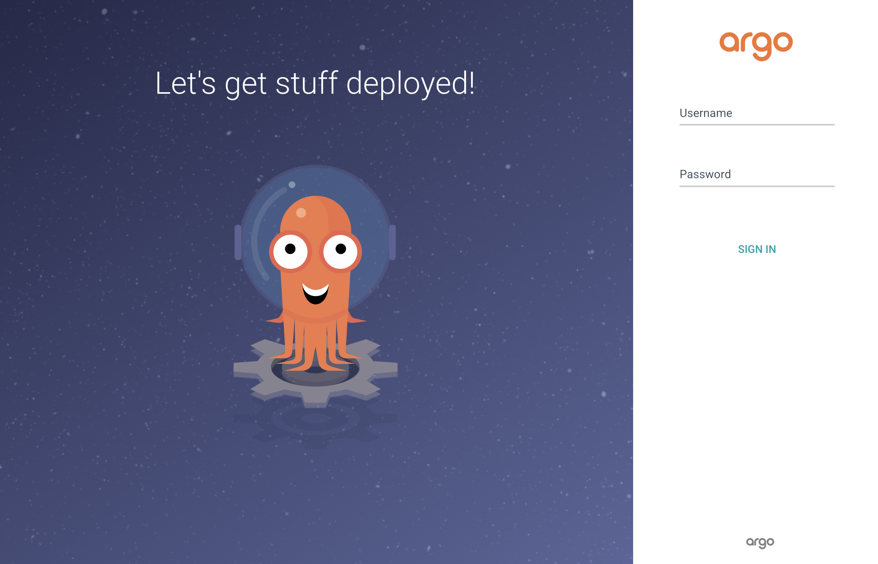Image resolution: width=878 pixels, height=564 pixels.
Task: Click the octopus mascot's smiling mouth
Action: pyautogui.click(x=315, y=294)
